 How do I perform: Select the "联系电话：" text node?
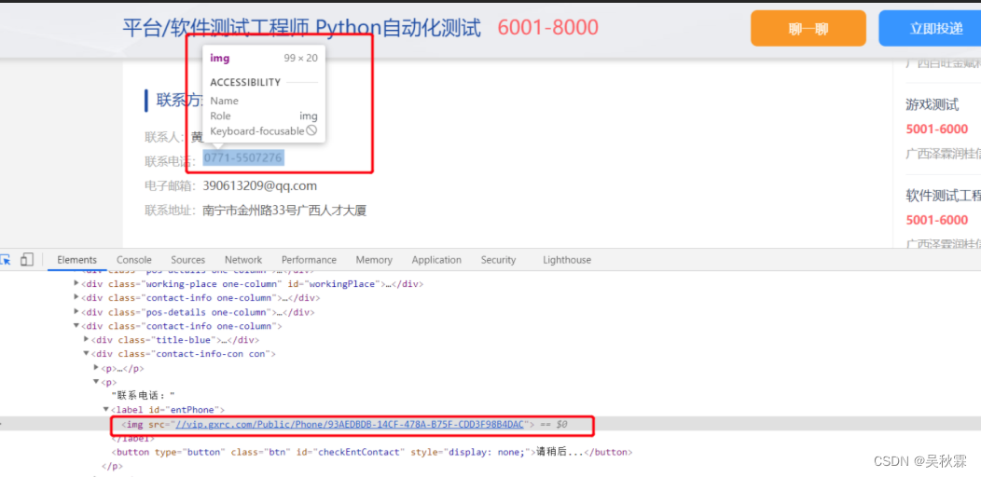point(144,396)
